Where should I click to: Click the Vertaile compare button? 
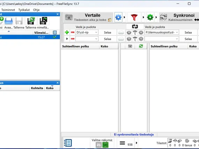coord(88,17)
